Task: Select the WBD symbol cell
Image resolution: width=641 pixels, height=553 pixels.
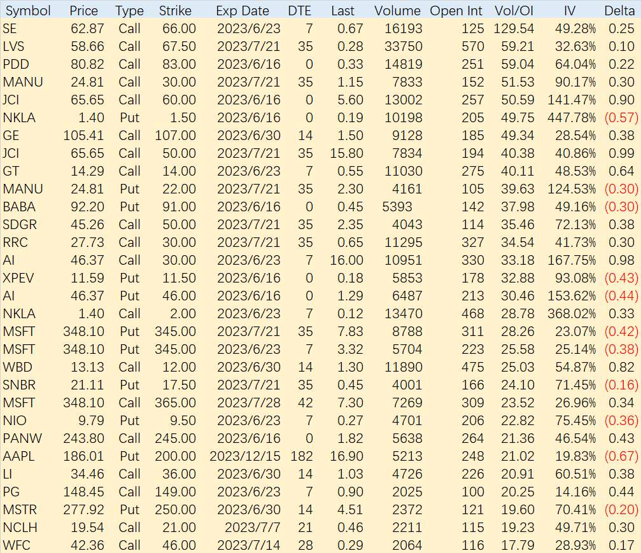Action: point(18,367)
